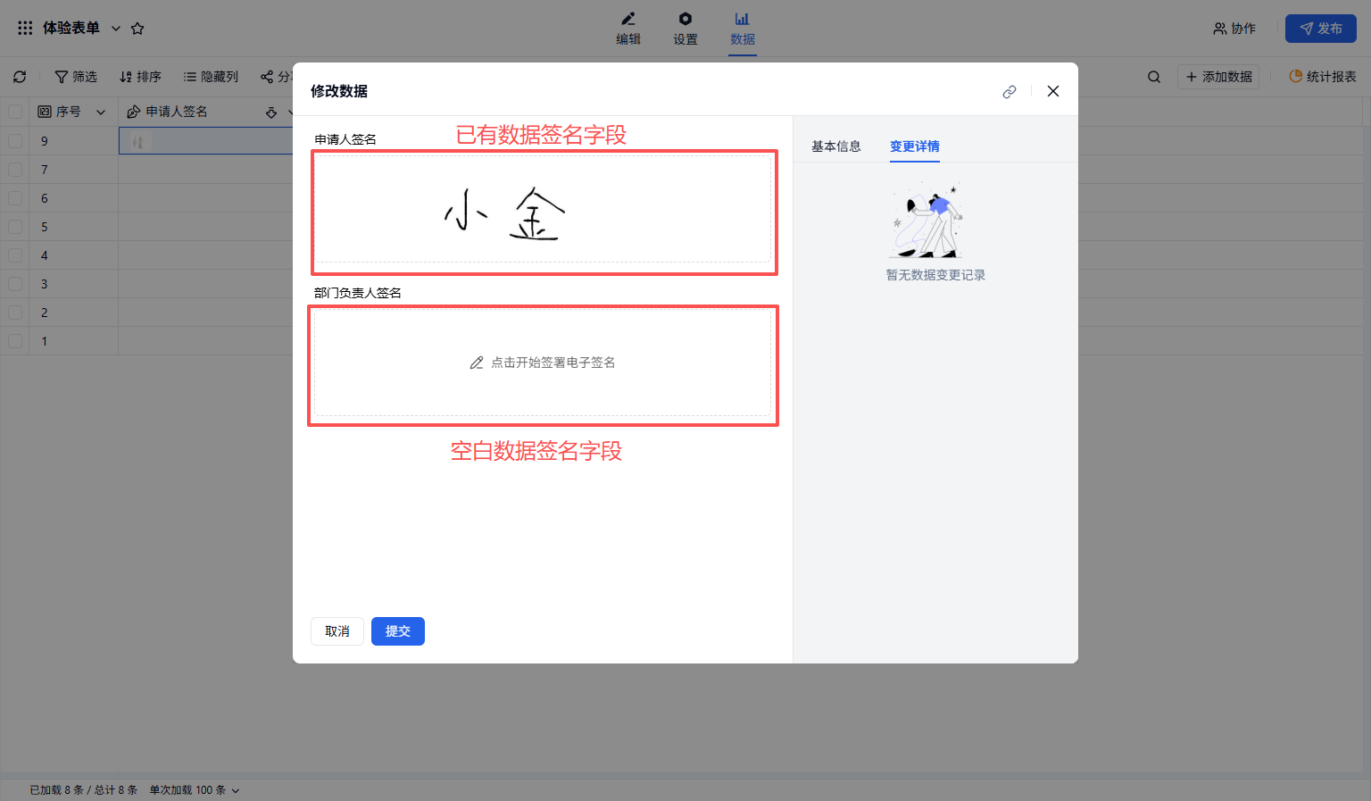Open 隐藏列 hide columns tool
This screenshot has height=801, width=1371.
(211, 77)
